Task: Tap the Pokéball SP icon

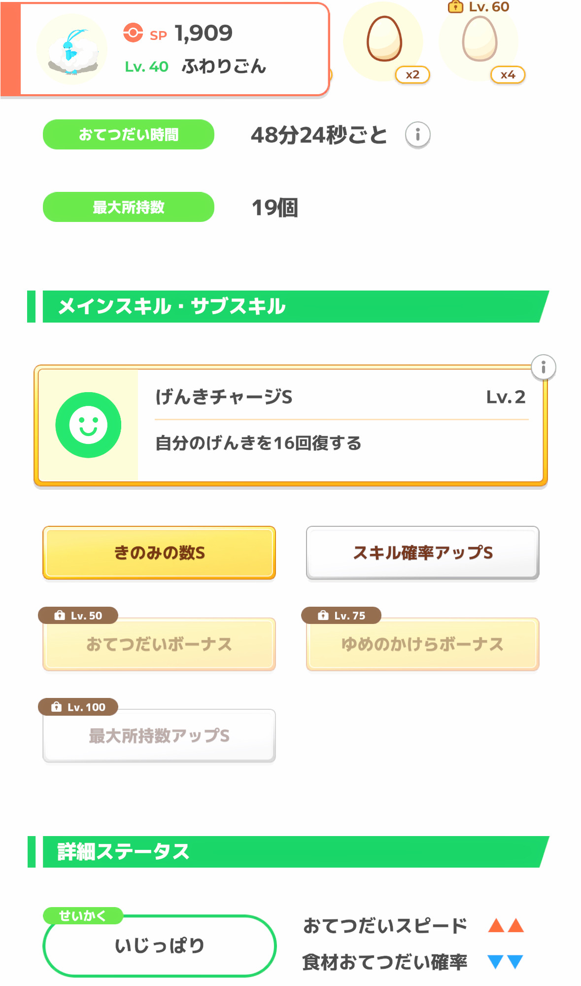Action: (x=133, y=33)
